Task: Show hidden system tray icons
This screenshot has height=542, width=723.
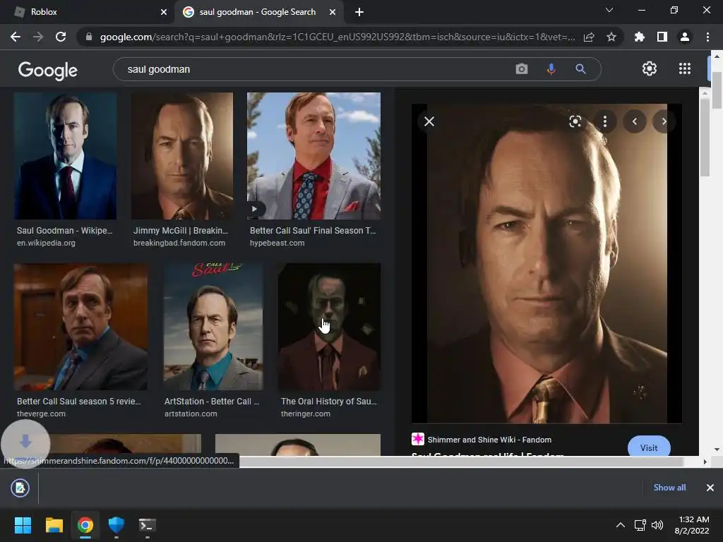Action: (x=621, y=525)
